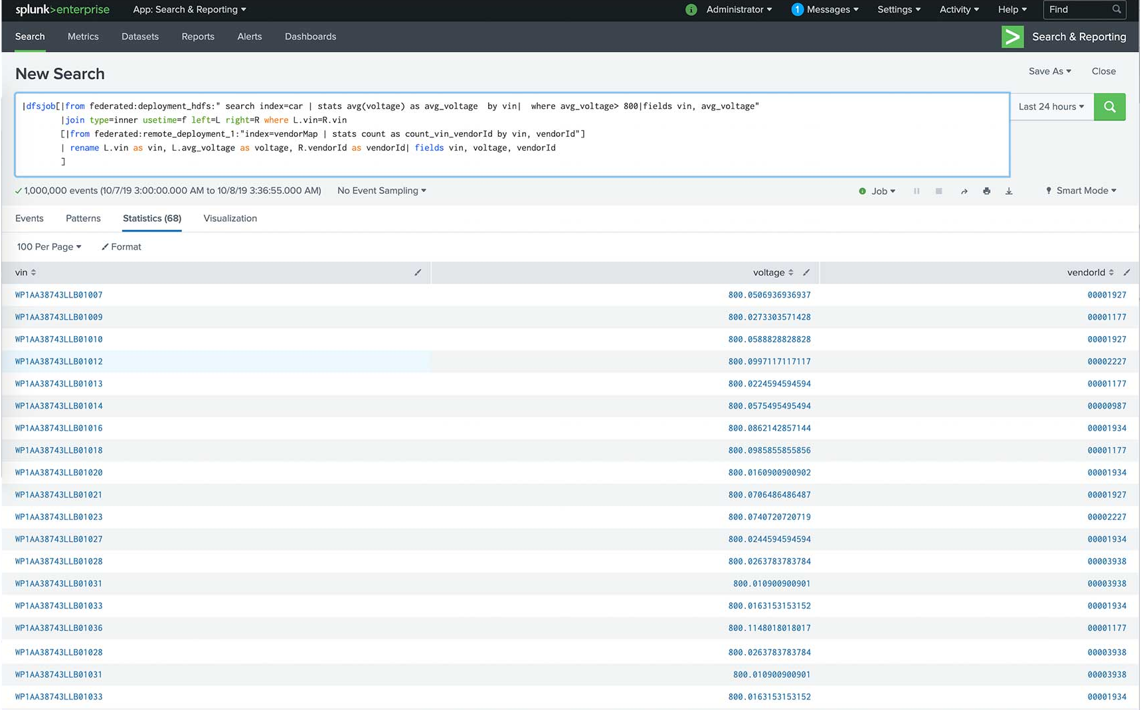
Task: Click the green search magnifier button
Action: pos(1109,106)
